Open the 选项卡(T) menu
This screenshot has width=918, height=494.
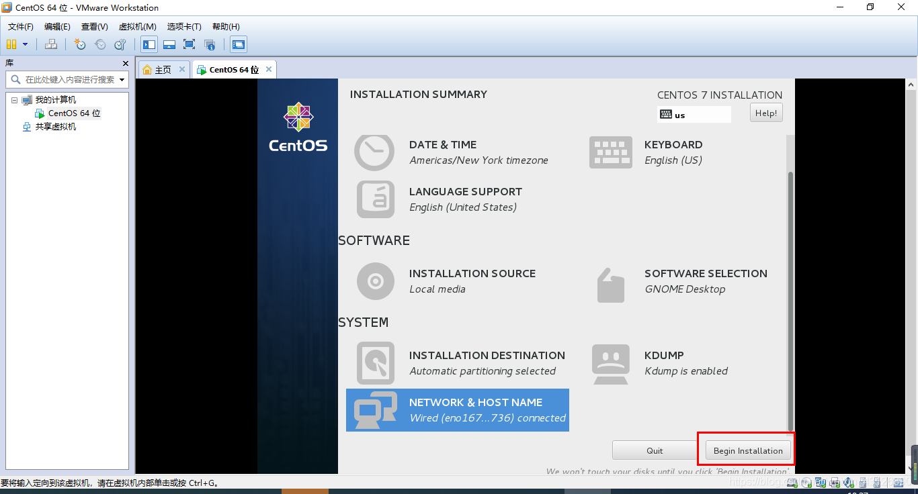184,27
